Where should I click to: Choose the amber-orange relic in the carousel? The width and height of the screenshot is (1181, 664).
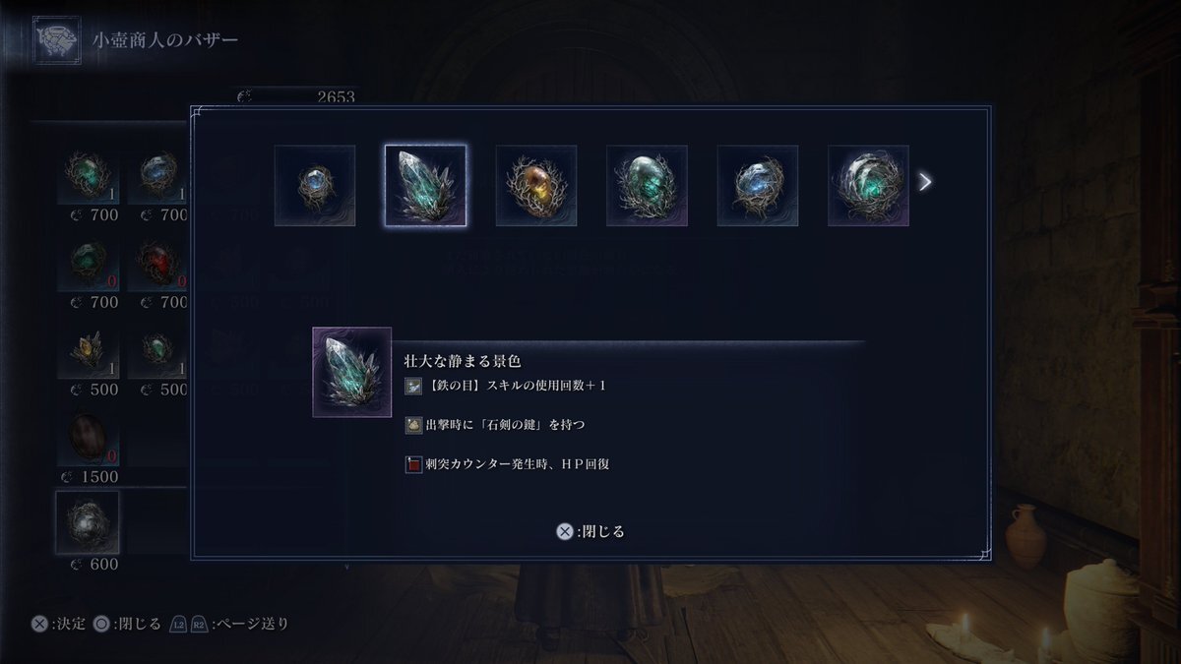click(x=536, y=186)
